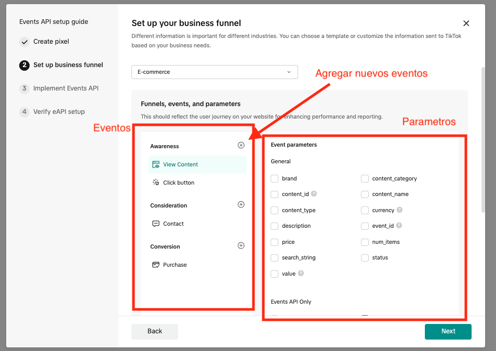Open the content_id help tooltip icon
The width and height of the screenshot is (496, 351).
point(314,193)
